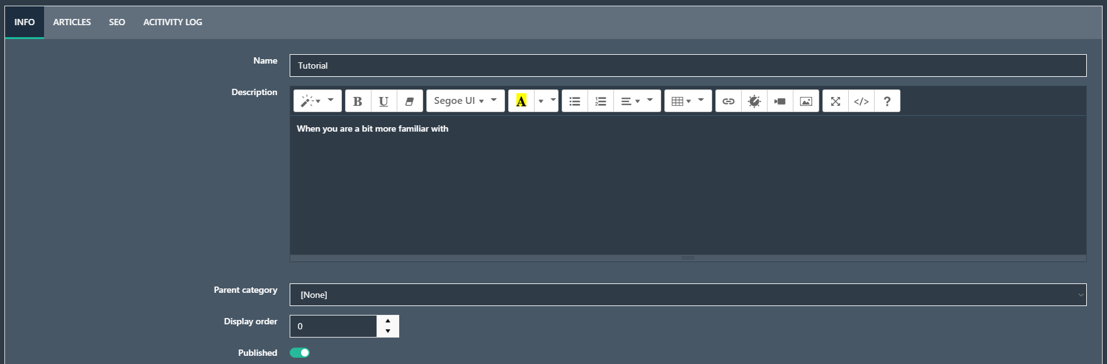The image size is (1107, 364).
Task: Open the font color more options arrow
Action: tap(546, 101)
